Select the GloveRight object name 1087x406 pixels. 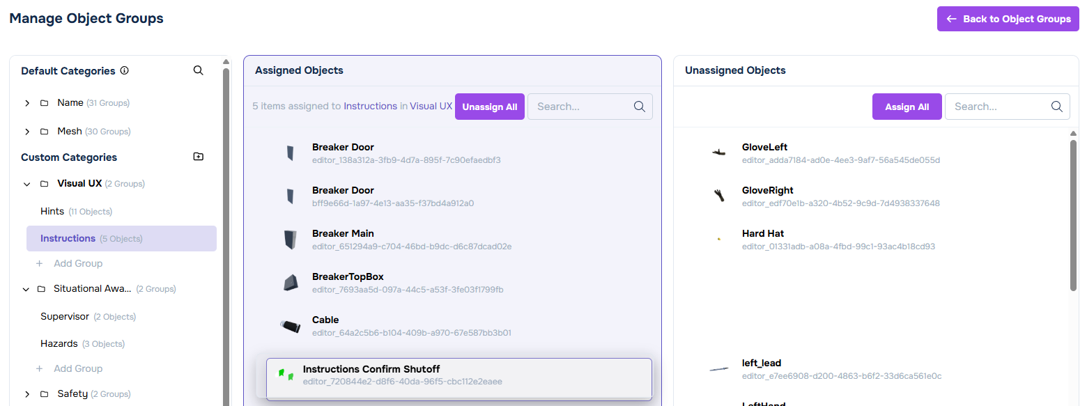[x=768, y=190]
